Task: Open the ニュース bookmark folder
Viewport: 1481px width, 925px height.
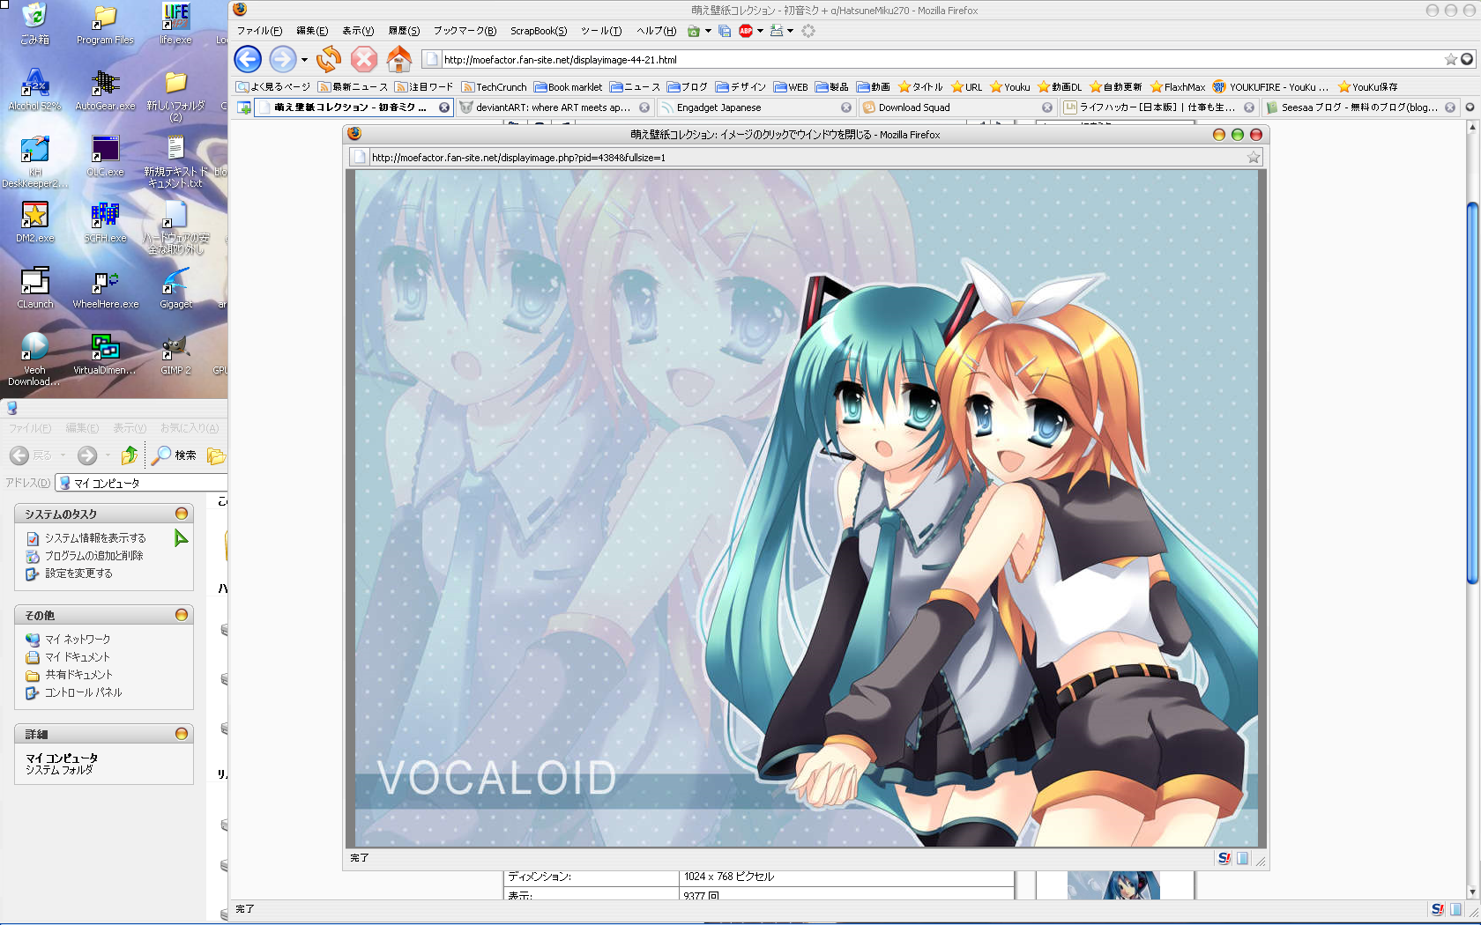Action: coord(635,87)
